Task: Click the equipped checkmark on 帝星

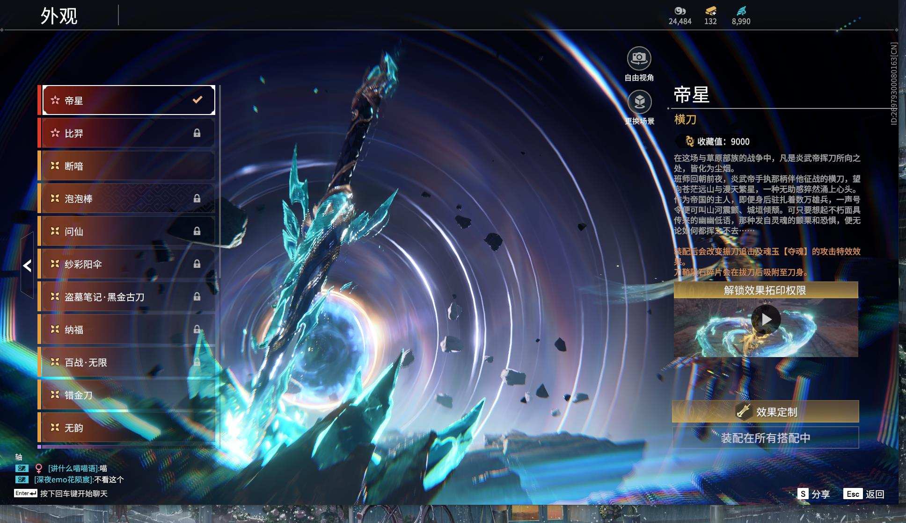Action: coord(197,100)
